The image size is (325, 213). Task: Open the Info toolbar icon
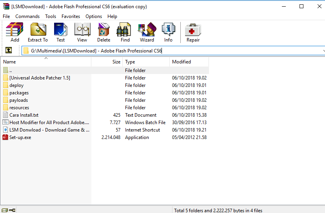(168, 29)
